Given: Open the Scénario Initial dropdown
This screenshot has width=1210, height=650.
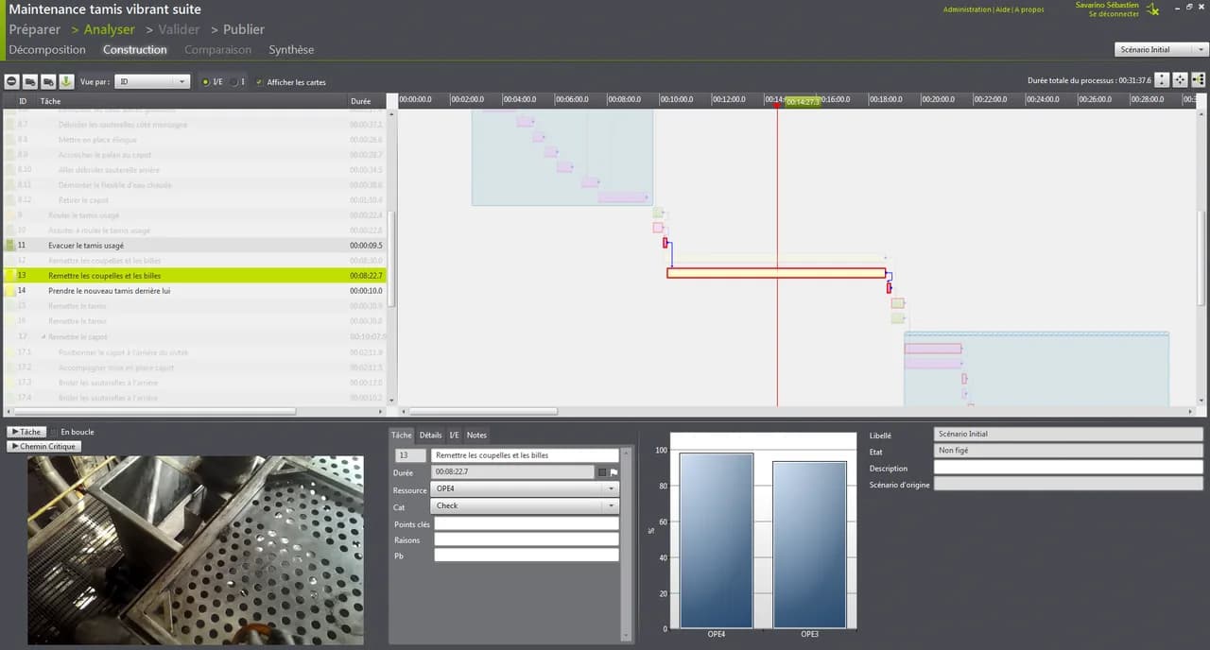Looking at the screenshot, I should point(1162,49).
